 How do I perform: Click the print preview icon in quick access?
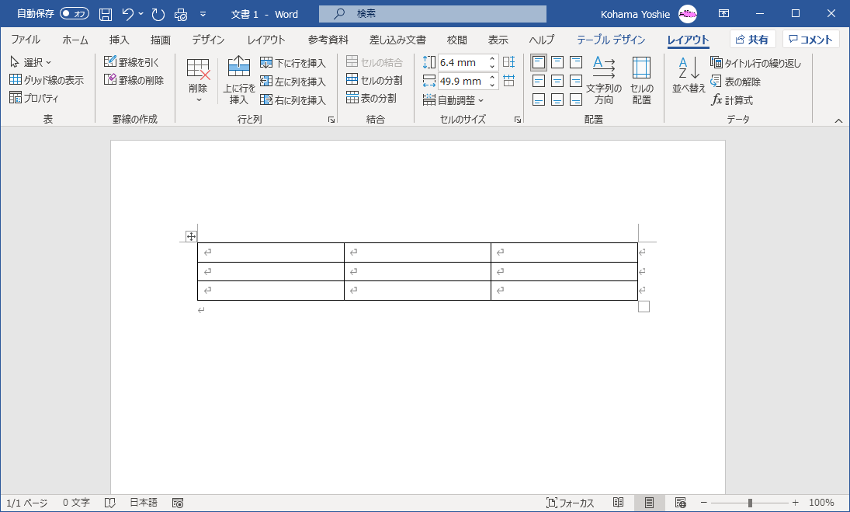[x=181, y=14]
